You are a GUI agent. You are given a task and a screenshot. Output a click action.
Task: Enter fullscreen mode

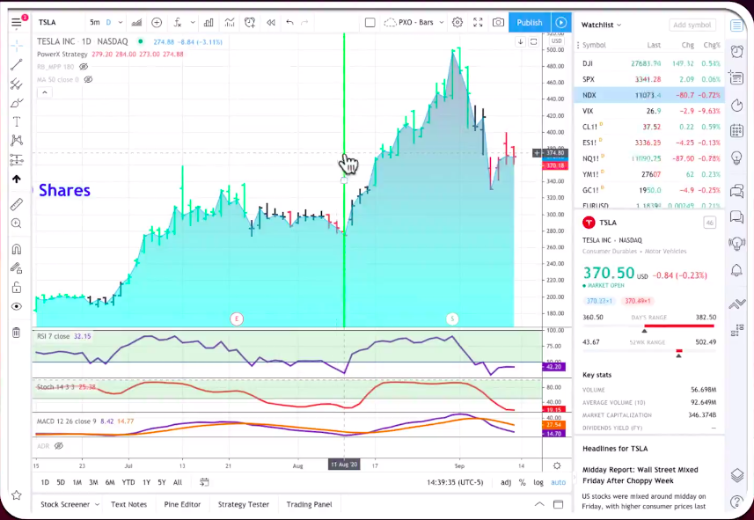coord(478,22)
